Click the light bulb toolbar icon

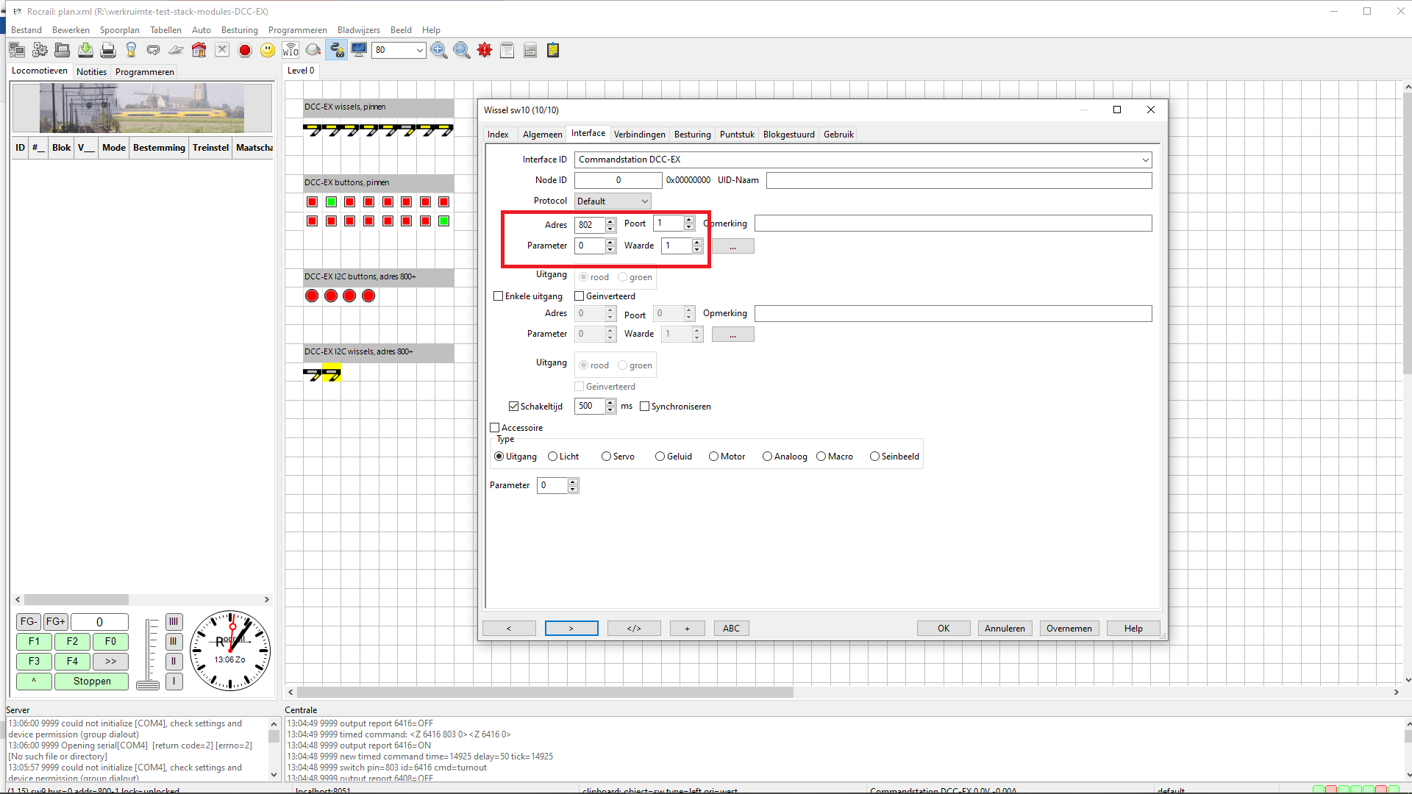click(131, 50)
